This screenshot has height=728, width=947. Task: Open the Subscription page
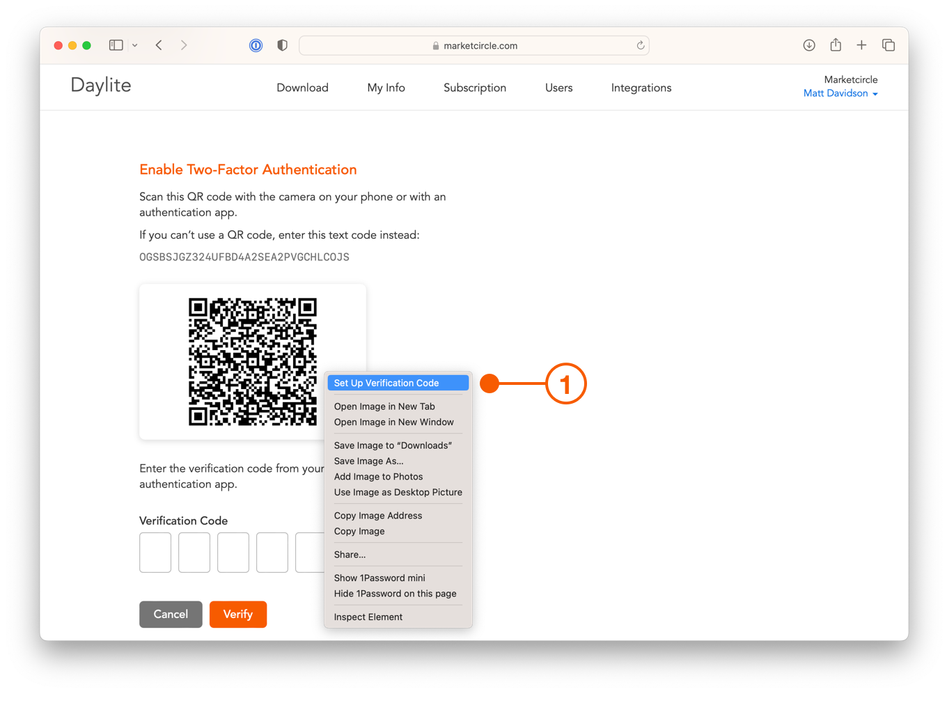pos(475,88)
